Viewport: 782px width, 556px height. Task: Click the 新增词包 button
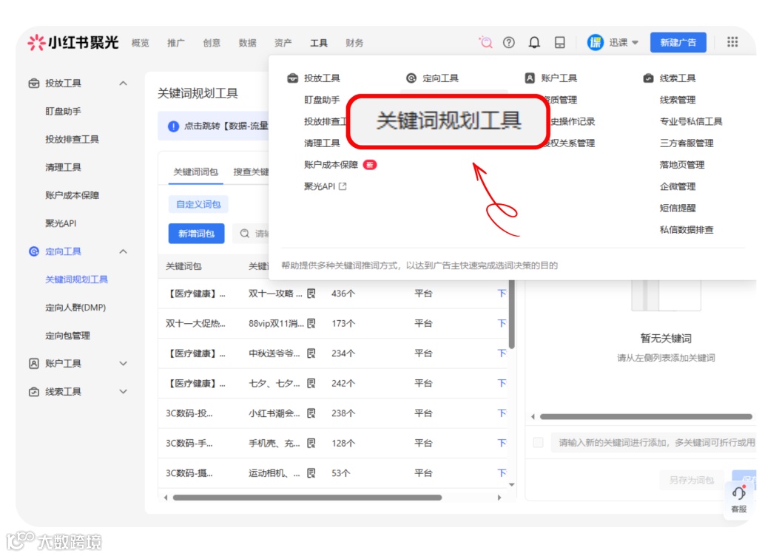196,233
